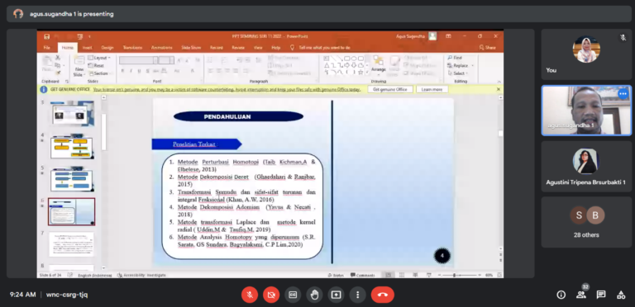This screenshot has height=307, width=635.
Task: Click the Comments button in status bar
Action: (x=363, y=275)
